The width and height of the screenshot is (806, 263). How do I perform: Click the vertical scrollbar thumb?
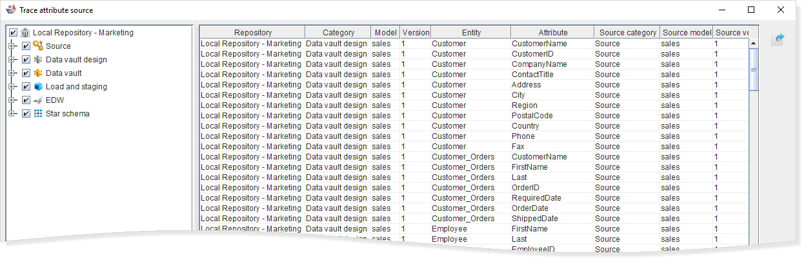tap(753, 69)
